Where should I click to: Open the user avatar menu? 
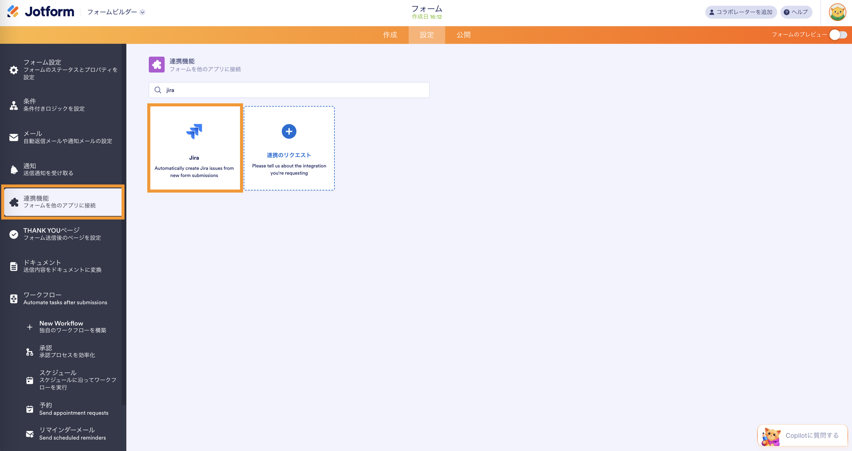click(x=837, y=12)
